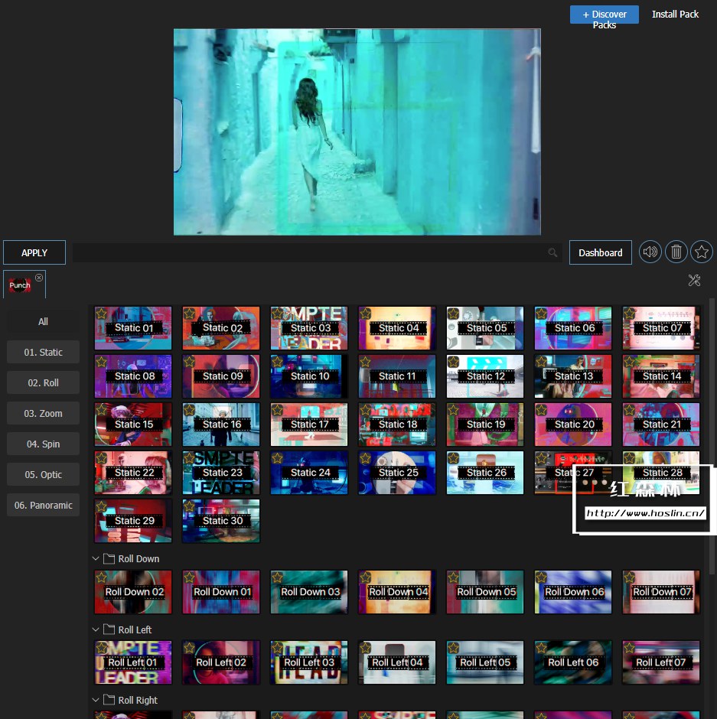Select the Roll Down 04 thumbnail
This screenshot has height=719, width=717.
[x=397, y=592]
